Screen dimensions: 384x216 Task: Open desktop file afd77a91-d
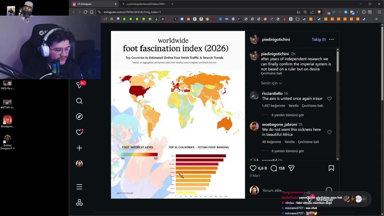7,104
